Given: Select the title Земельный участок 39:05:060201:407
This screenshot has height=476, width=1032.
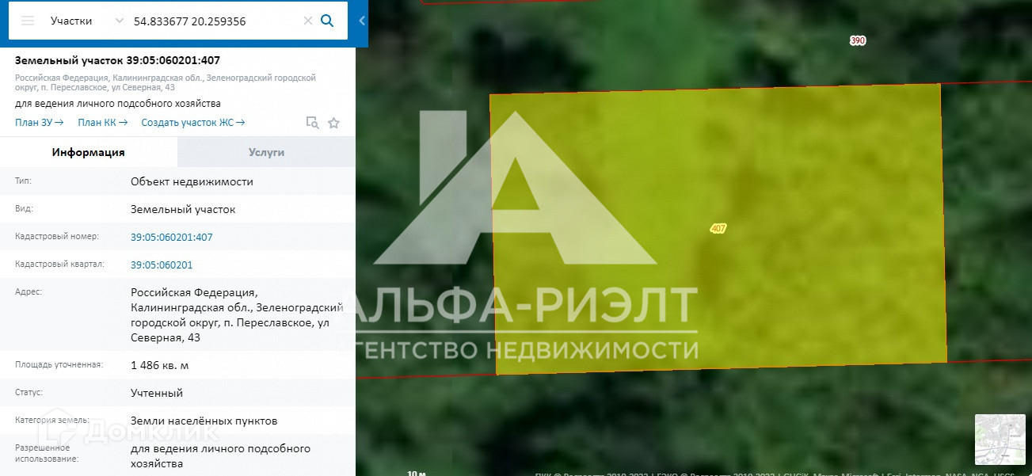Looking at the screenshot, I should pos(117,60).
